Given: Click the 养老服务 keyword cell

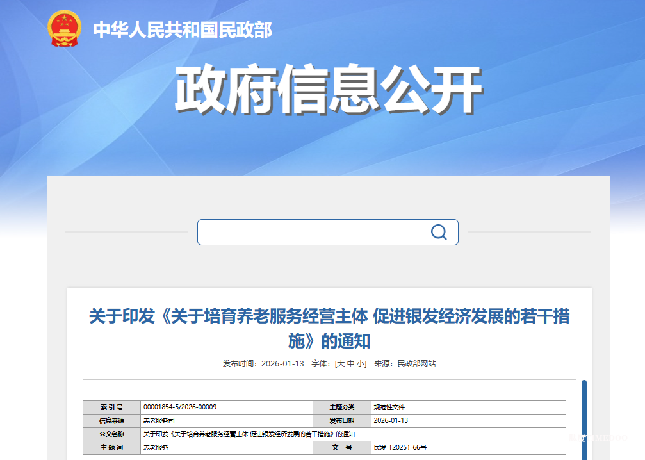Looking at the screenshot, I should pyautogui.click(x=227, y=448).
